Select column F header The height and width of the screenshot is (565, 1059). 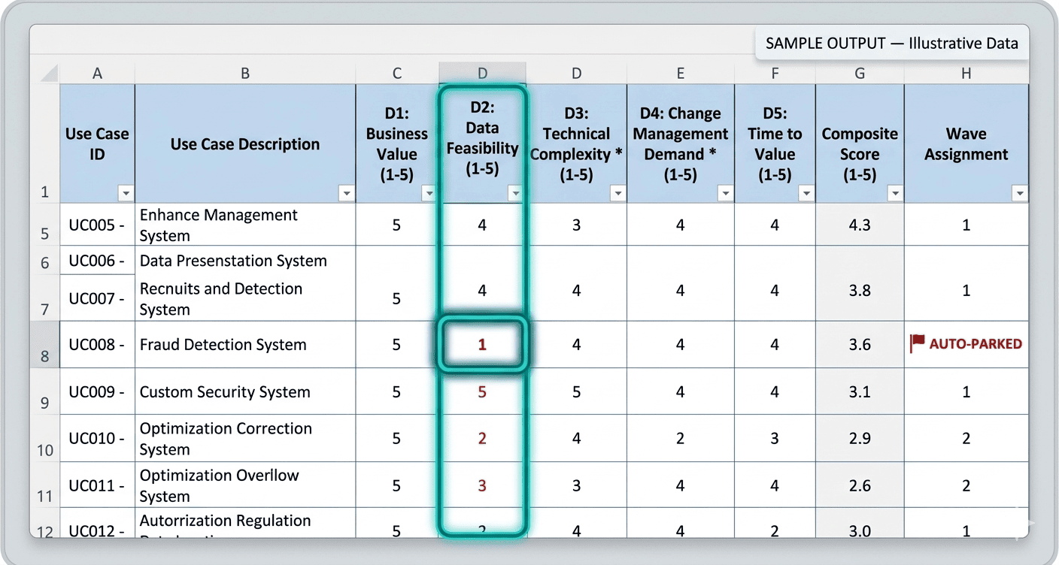point(775,73)
